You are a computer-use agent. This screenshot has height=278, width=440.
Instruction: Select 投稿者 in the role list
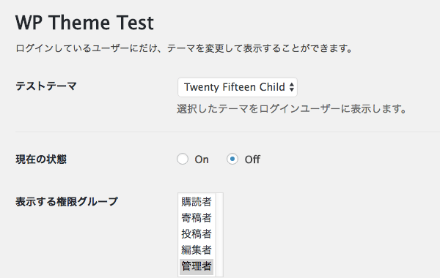coord(197,234)
